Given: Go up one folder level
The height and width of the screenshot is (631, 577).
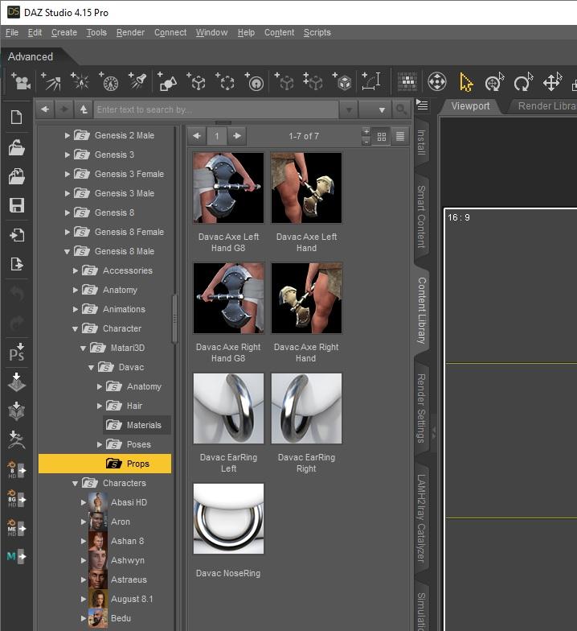Looking at the screenshot, I should 84,109.
